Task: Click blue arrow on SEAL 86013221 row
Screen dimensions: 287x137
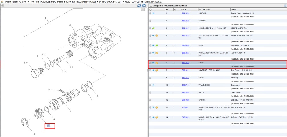Action: click(x=153, y=36)
